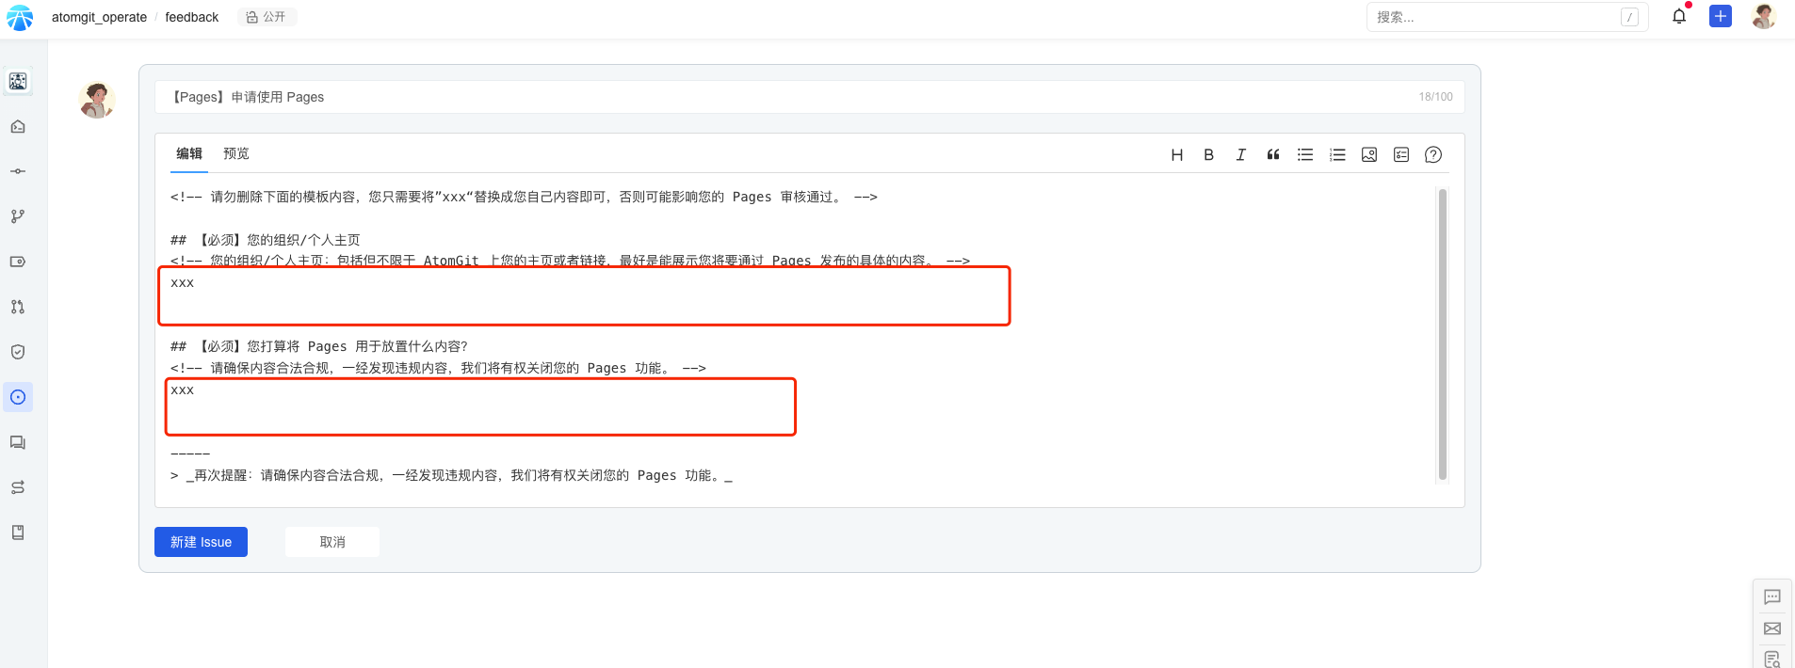Click the author avatar beside the form

point(97,100)
